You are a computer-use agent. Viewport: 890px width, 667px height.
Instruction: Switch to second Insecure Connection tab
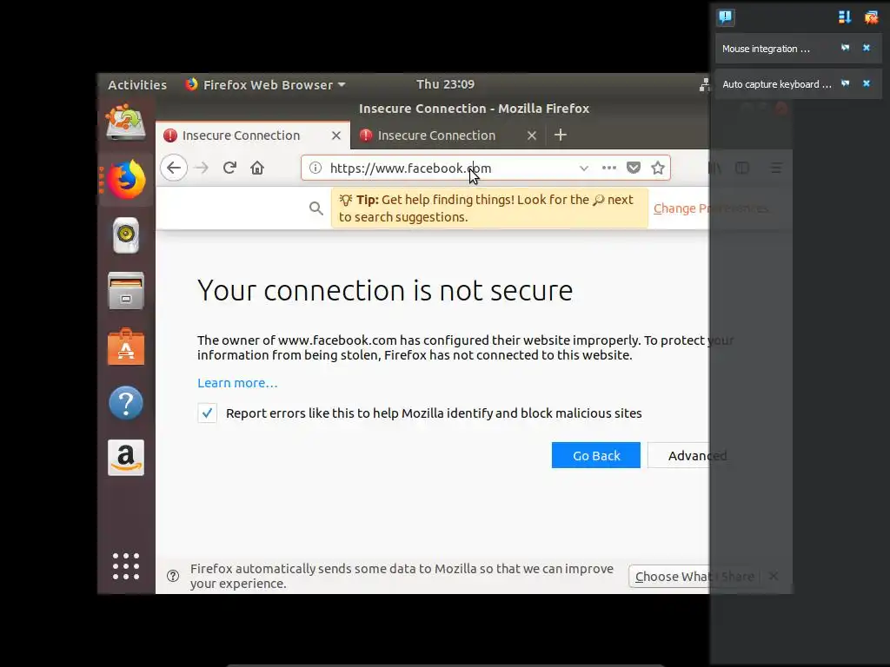[x=437, y=135]
